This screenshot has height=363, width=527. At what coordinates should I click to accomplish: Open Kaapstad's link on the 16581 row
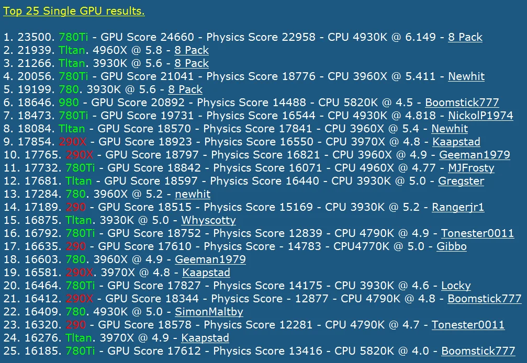[206, 273]
